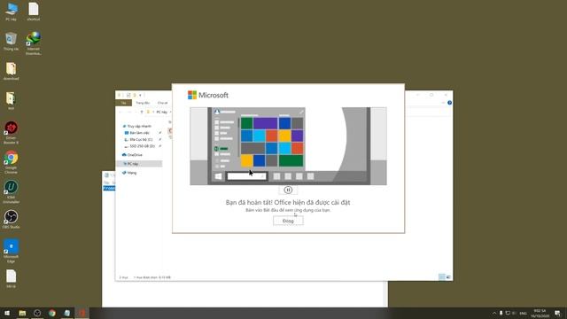567x319 pixels.
Task: Open Quick Access Toolbar dropdown in Explorer
Action: pyautogui.click(x=140, y=95)
